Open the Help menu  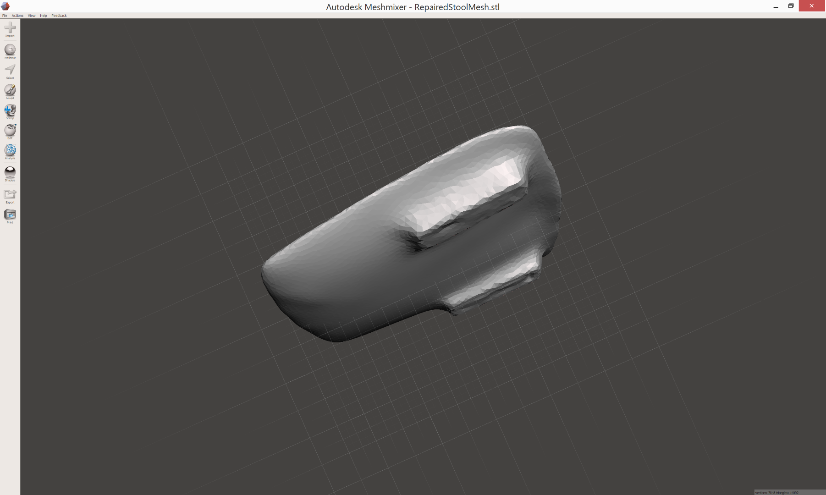coord(44,16)
